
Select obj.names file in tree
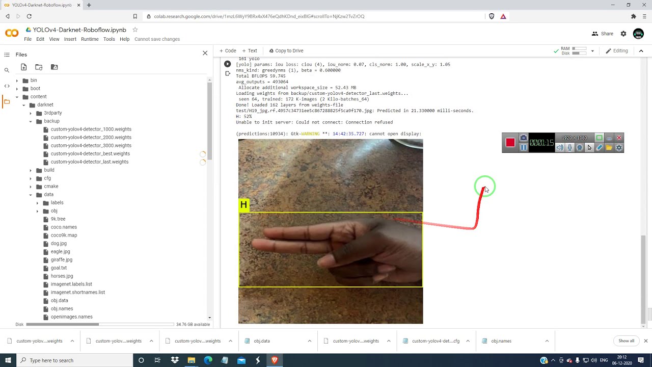(62, 308)
